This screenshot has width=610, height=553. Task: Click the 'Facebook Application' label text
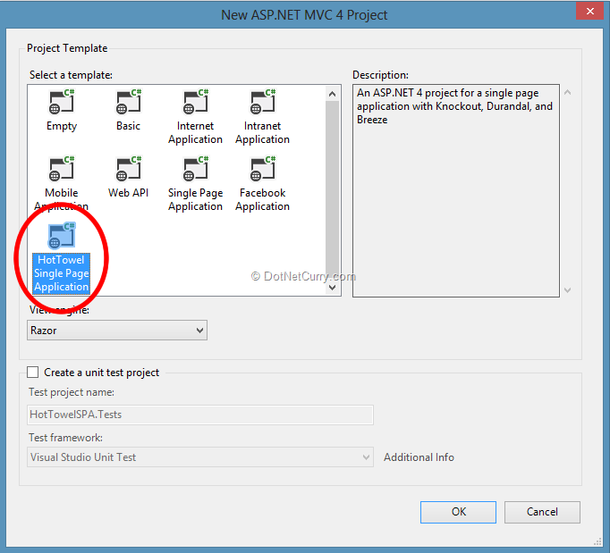(x=263, y=199)
